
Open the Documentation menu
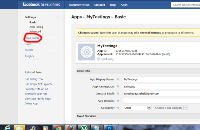tap(79, 5)
